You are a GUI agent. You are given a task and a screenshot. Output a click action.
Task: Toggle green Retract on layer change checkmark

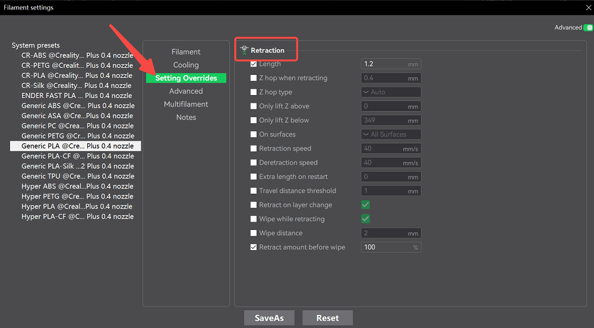(x=366, y=205)
